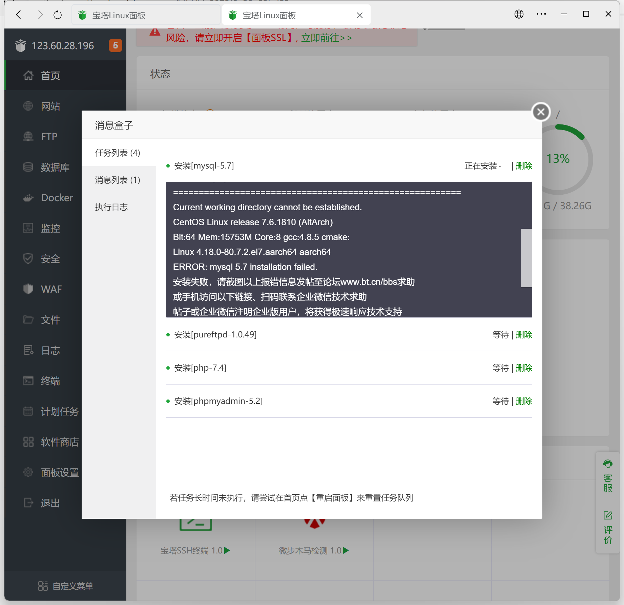Close the 消息盒子 dialog with the X icon
Viewport: 624px width, 605px height.
point(541,112)
